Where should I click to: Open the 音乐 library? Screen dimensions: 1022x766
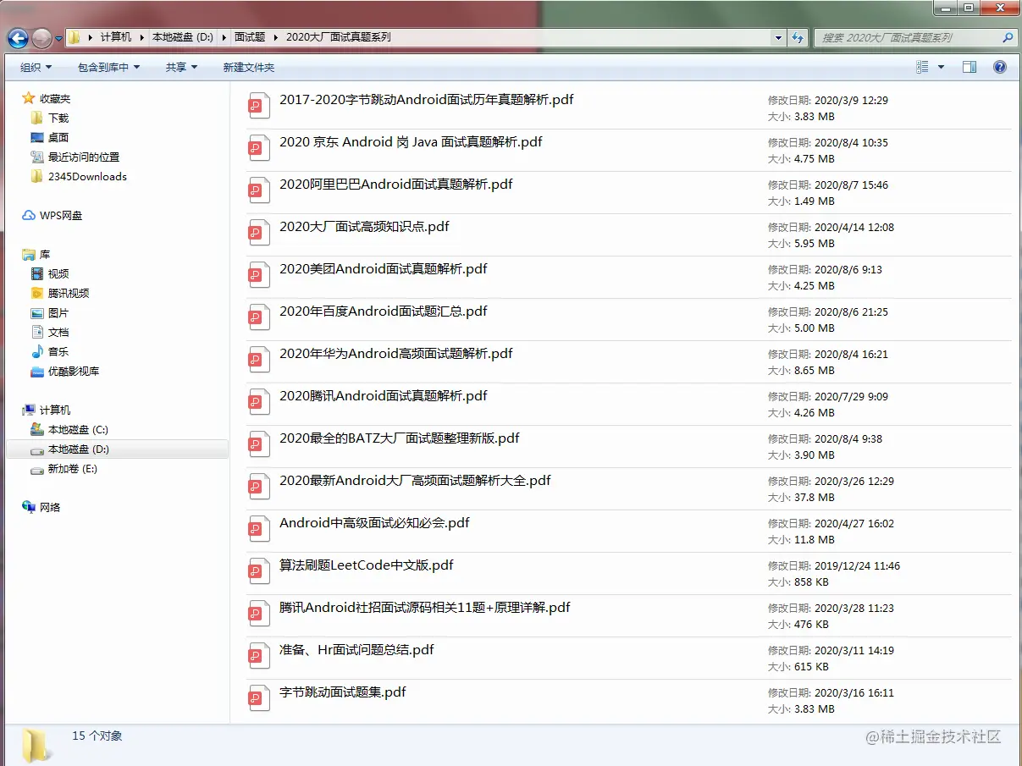point(58,351)
